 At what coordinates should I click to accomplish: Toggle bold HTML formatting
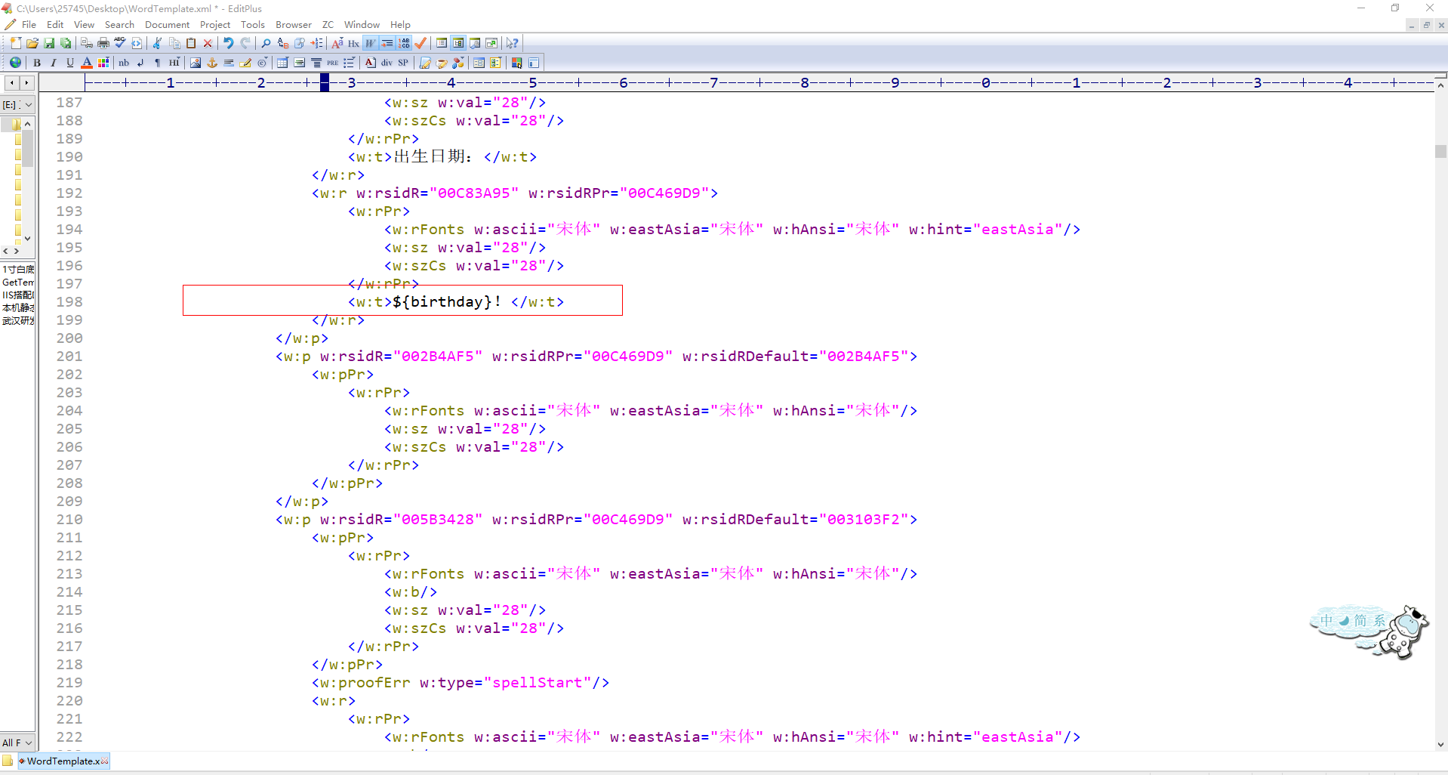coord(36,63)
